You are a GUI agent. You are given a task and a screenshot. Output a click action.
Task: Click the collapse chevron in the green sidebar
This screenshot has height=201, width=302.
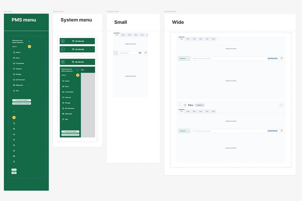click(x=29, y=42)
